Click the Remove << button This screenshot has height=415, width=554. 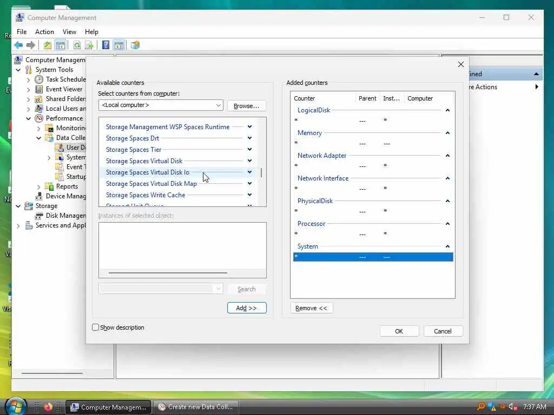click(311, 308)
